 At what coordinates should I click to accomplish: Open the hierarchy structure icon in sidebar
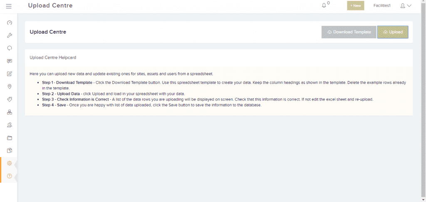(x=10, y=112)
